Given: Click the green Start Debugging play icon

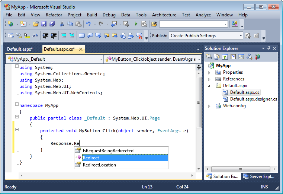Looking at the screenshot, I should click(x=136, y=24).
